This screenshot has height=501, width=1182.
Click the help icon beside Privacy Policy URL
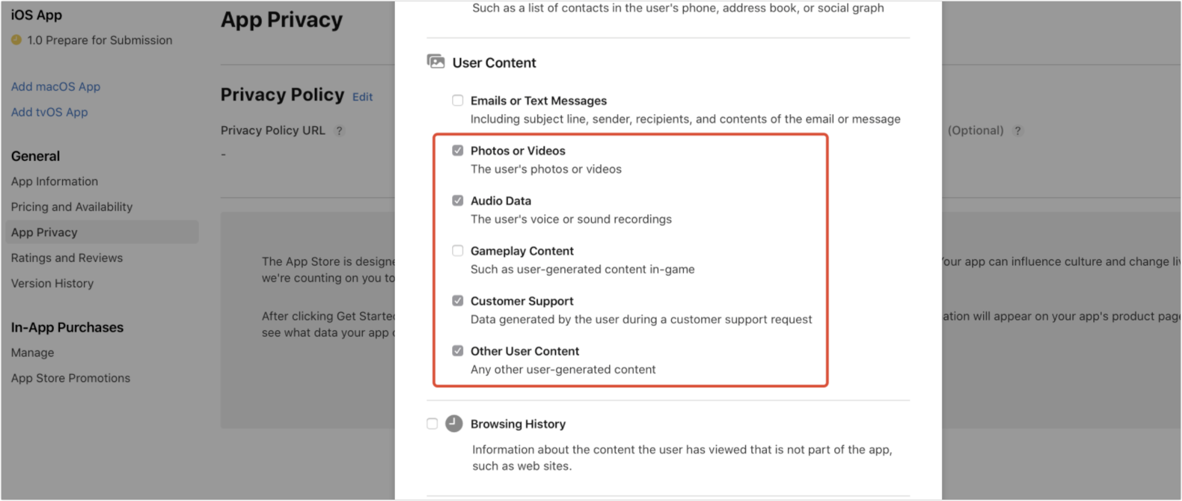point(339,131)
